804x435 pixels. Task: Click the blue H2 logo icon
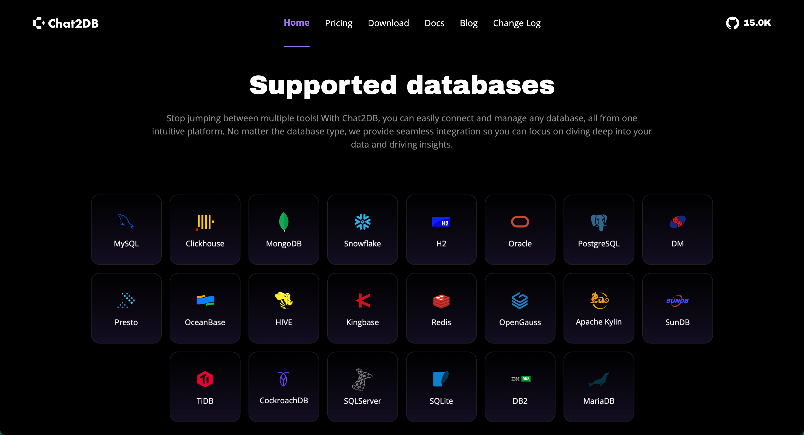click(441, 222)
